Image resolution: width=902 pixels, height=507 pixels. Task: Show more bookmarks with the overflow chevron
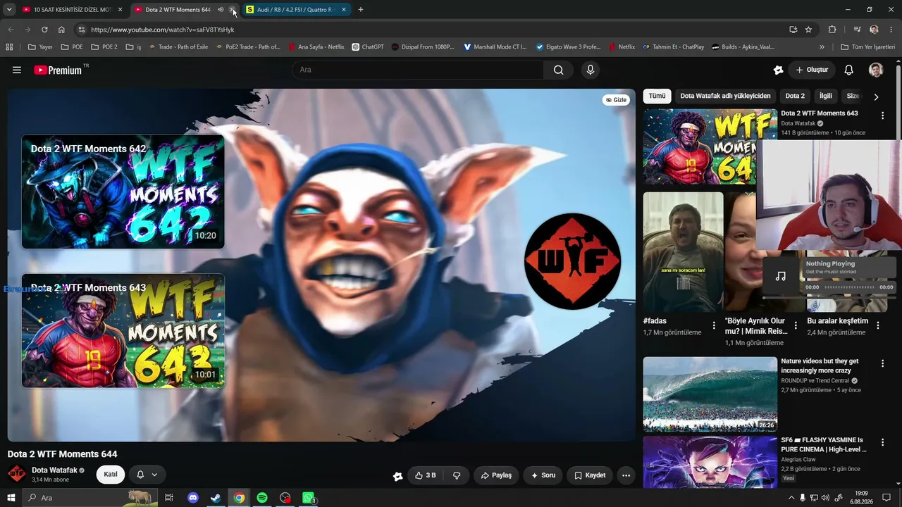tap(822, 47)
